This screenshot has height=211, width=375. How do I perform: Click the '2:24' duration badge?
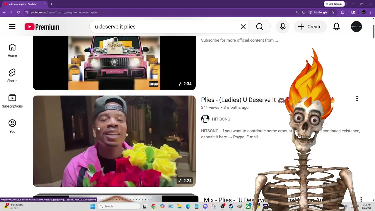coord(185,181)
